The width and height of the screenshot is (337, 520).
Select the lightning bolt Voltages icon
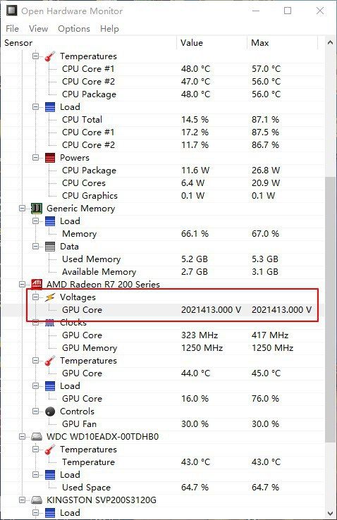(x=50, y=297)
